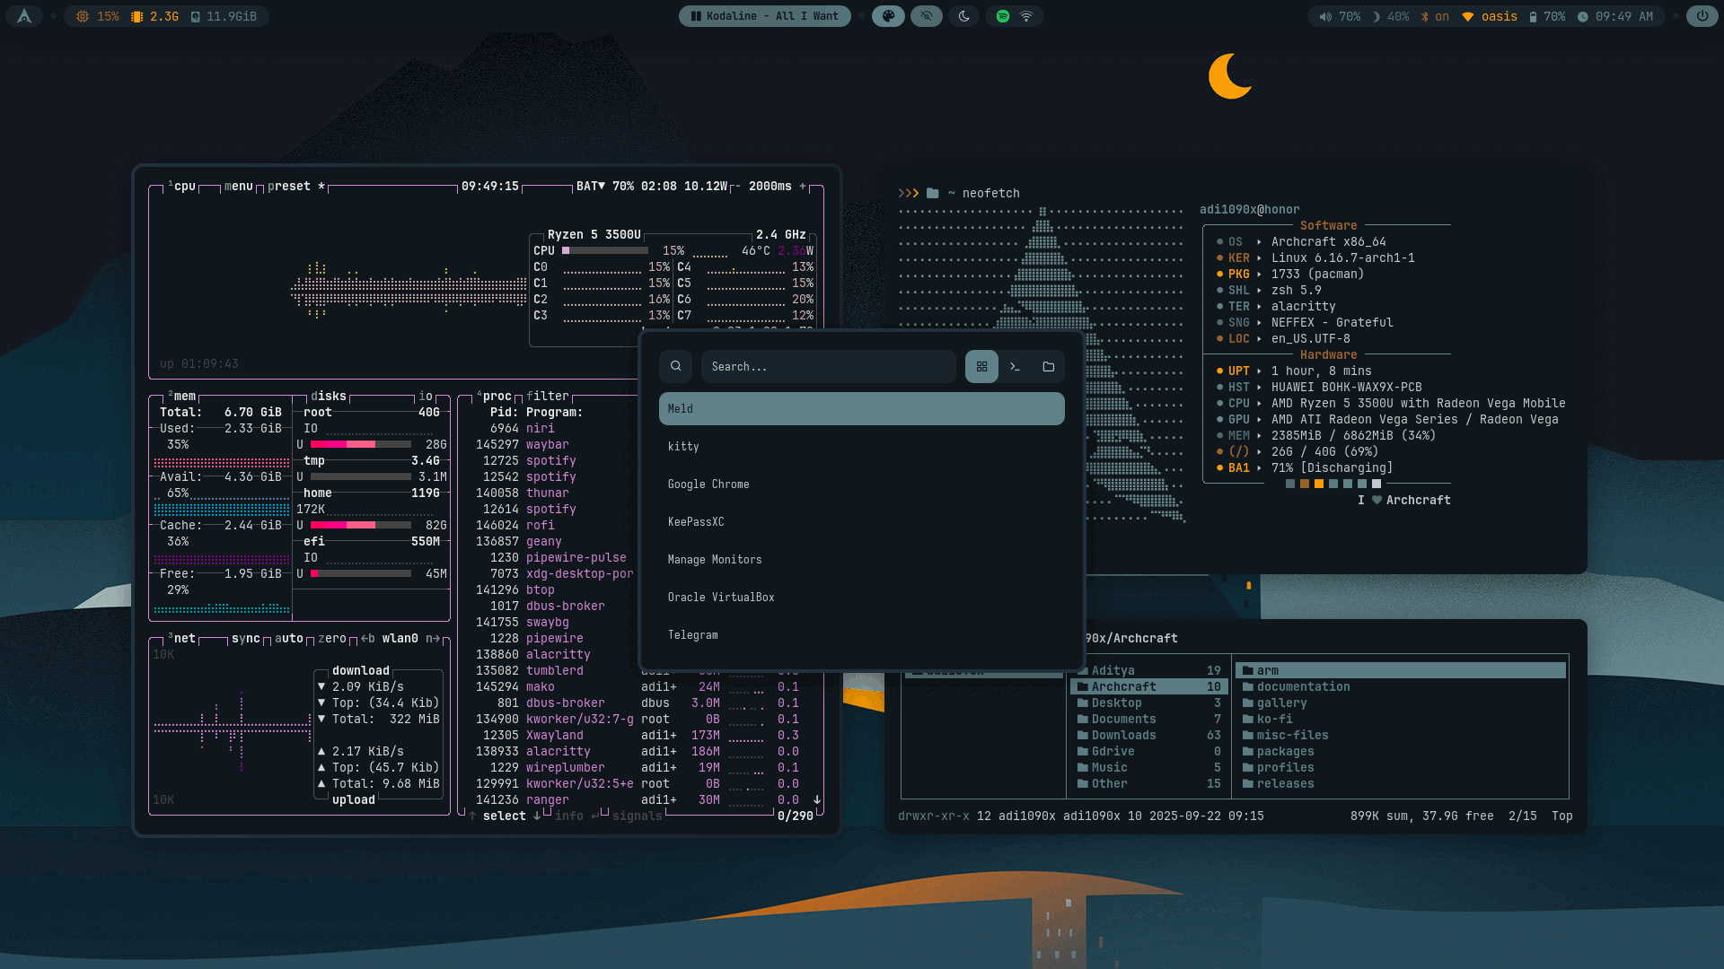Screen dimensions: 1724x969
Task: Switch launcher to file browser folder icon
Action: (x=1048, y=367)
